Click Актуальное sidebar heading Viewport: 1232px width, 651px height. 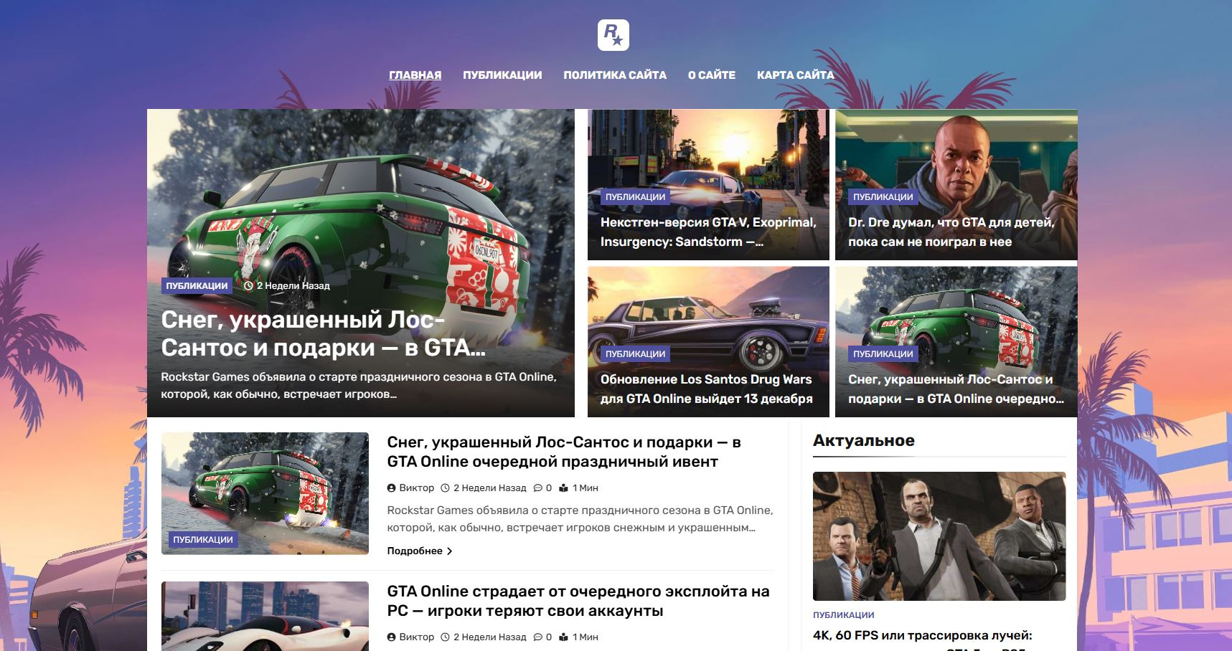click(864, 440)
